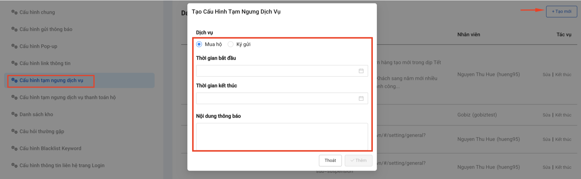Image resolution: width=581 pixels, height=179 pixels.
Task: Open calendar icon in Thời gian bắt đầu
Action: click(x=361, y=71)
